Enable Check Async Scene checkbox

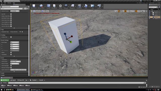[x=11, y=20]
